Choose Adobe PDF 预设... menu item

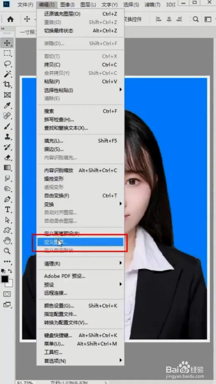click(80, 276)
